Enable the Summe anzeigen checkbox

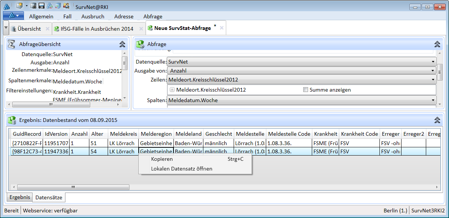click(305, 90)
